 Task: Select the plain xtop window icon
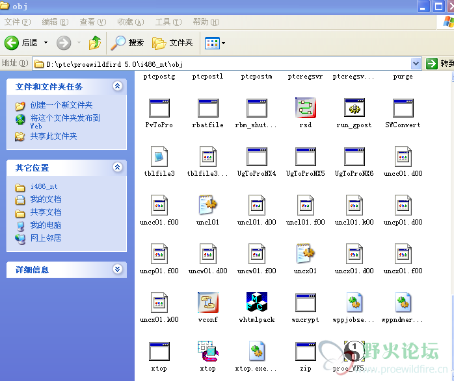159,351
